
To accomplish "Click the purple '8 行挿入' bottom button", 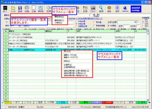I will [96, 102].
